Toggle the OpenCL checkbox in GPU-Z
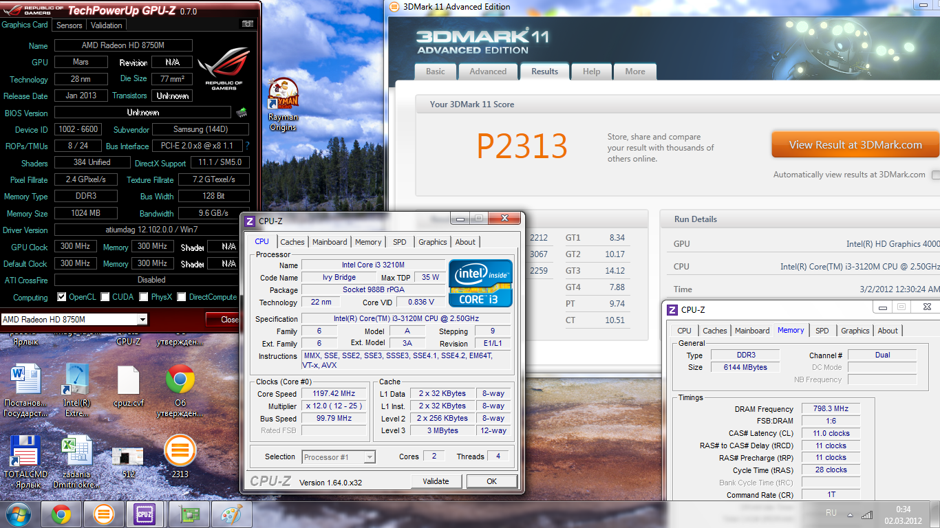This screenshot has height=528, width=940. click(62, 297)
